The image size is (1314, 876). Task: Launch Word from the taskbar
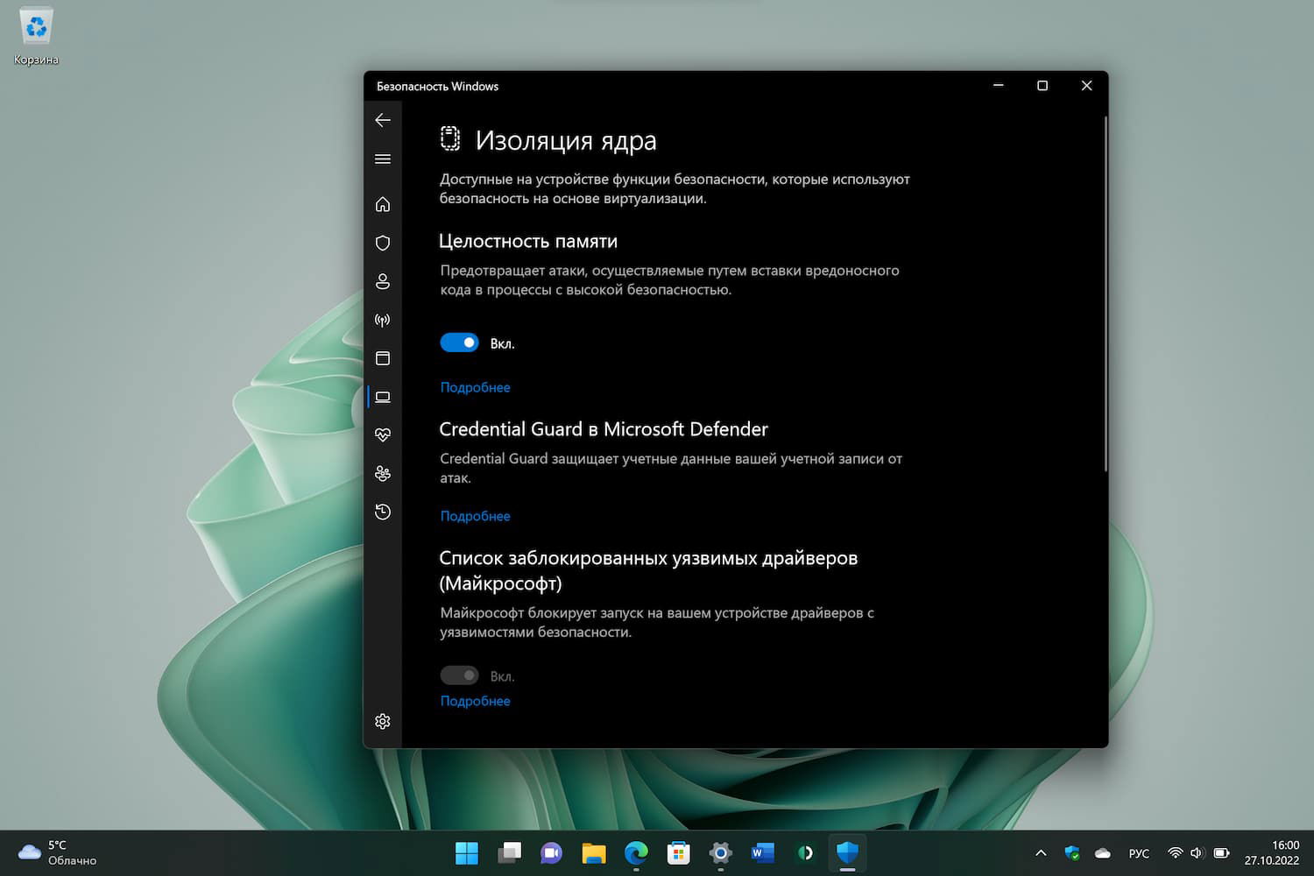[763, 852]
